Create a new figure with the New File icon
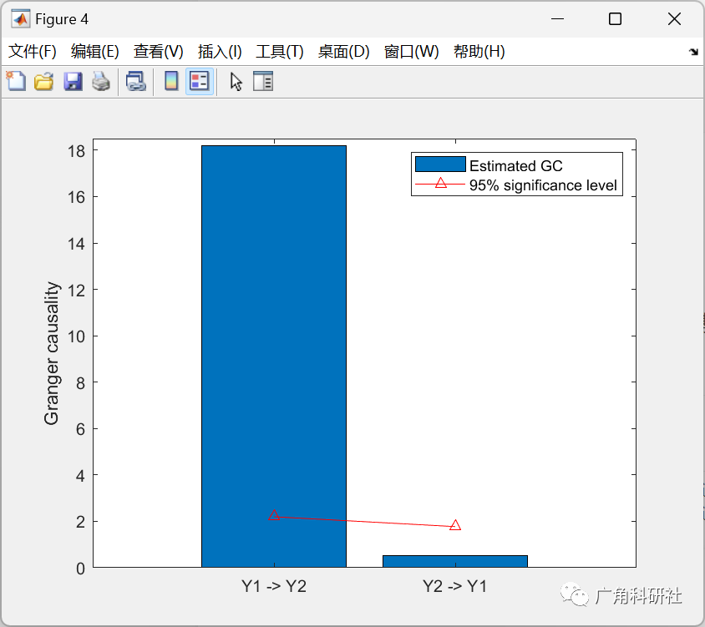This screenshot has height=627, width=705. [16, 81]
